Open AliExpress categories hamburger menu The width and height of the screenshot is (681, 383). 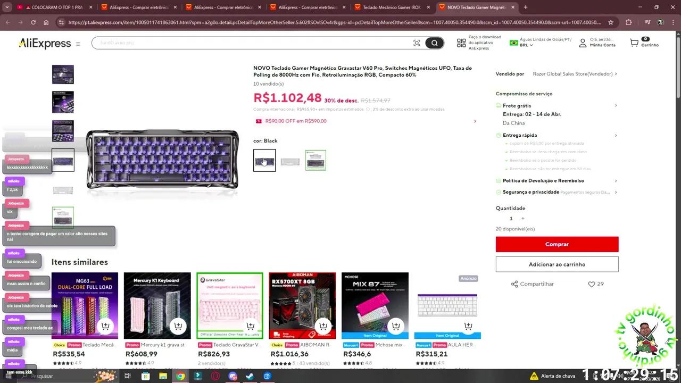78,44
